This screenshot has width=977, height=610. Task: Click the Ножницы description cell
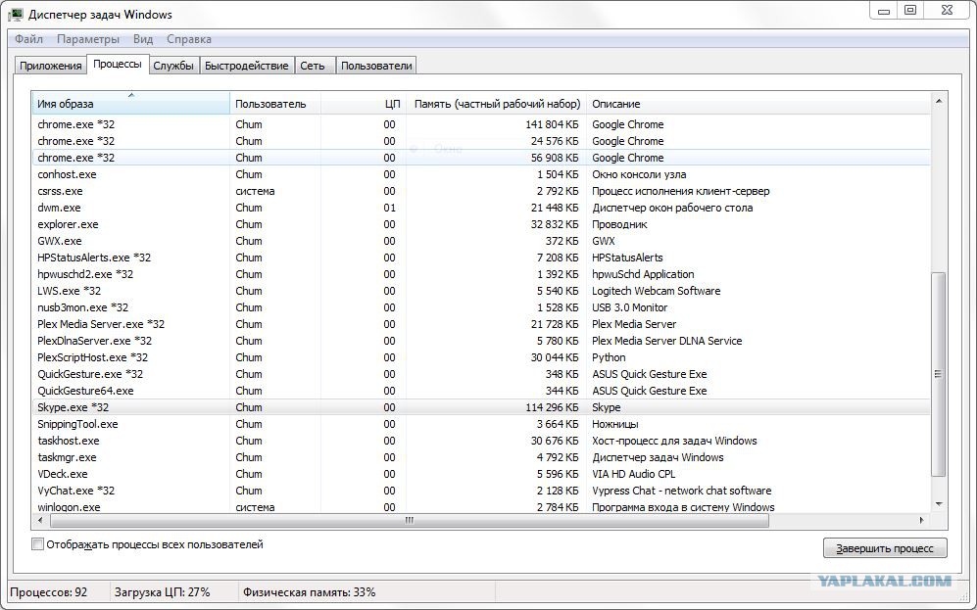coord(615,424)
